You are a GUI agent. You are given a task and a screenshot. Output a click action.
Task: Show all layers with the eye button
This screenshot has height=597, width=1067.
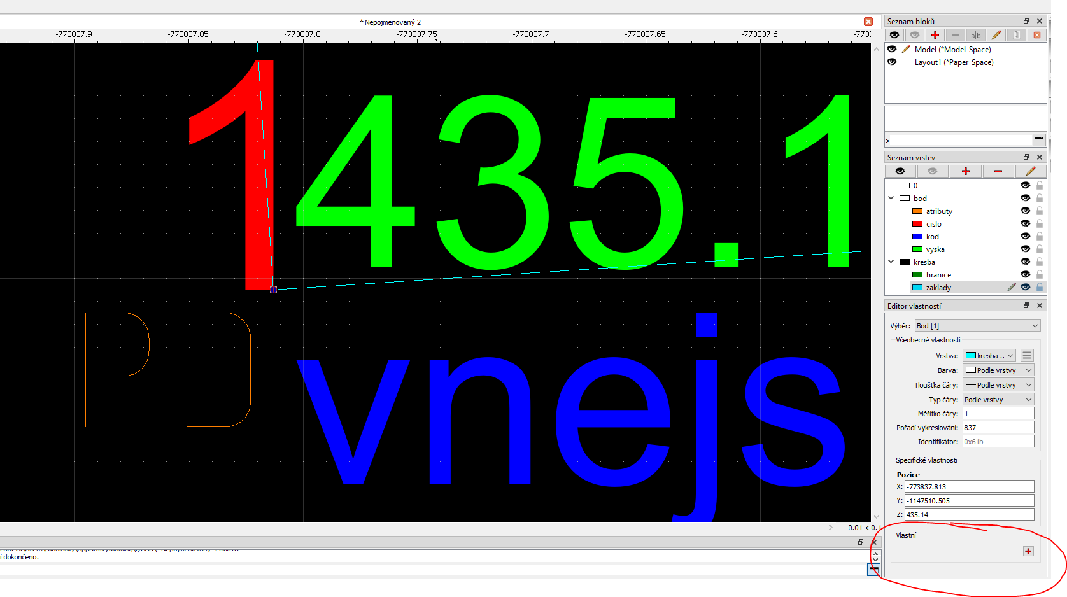pyautogui.click(x=900, y=171)
